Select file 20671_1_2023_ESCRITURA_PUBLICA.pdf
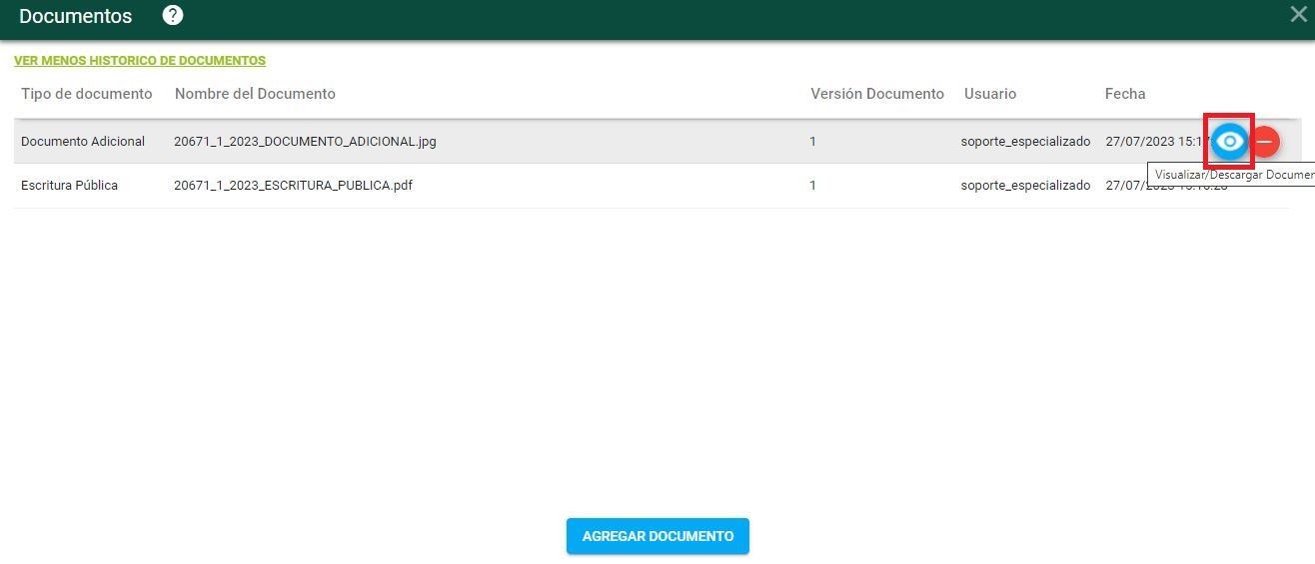Viewport: 1315px width, 564px height. (x=293, y=186)
